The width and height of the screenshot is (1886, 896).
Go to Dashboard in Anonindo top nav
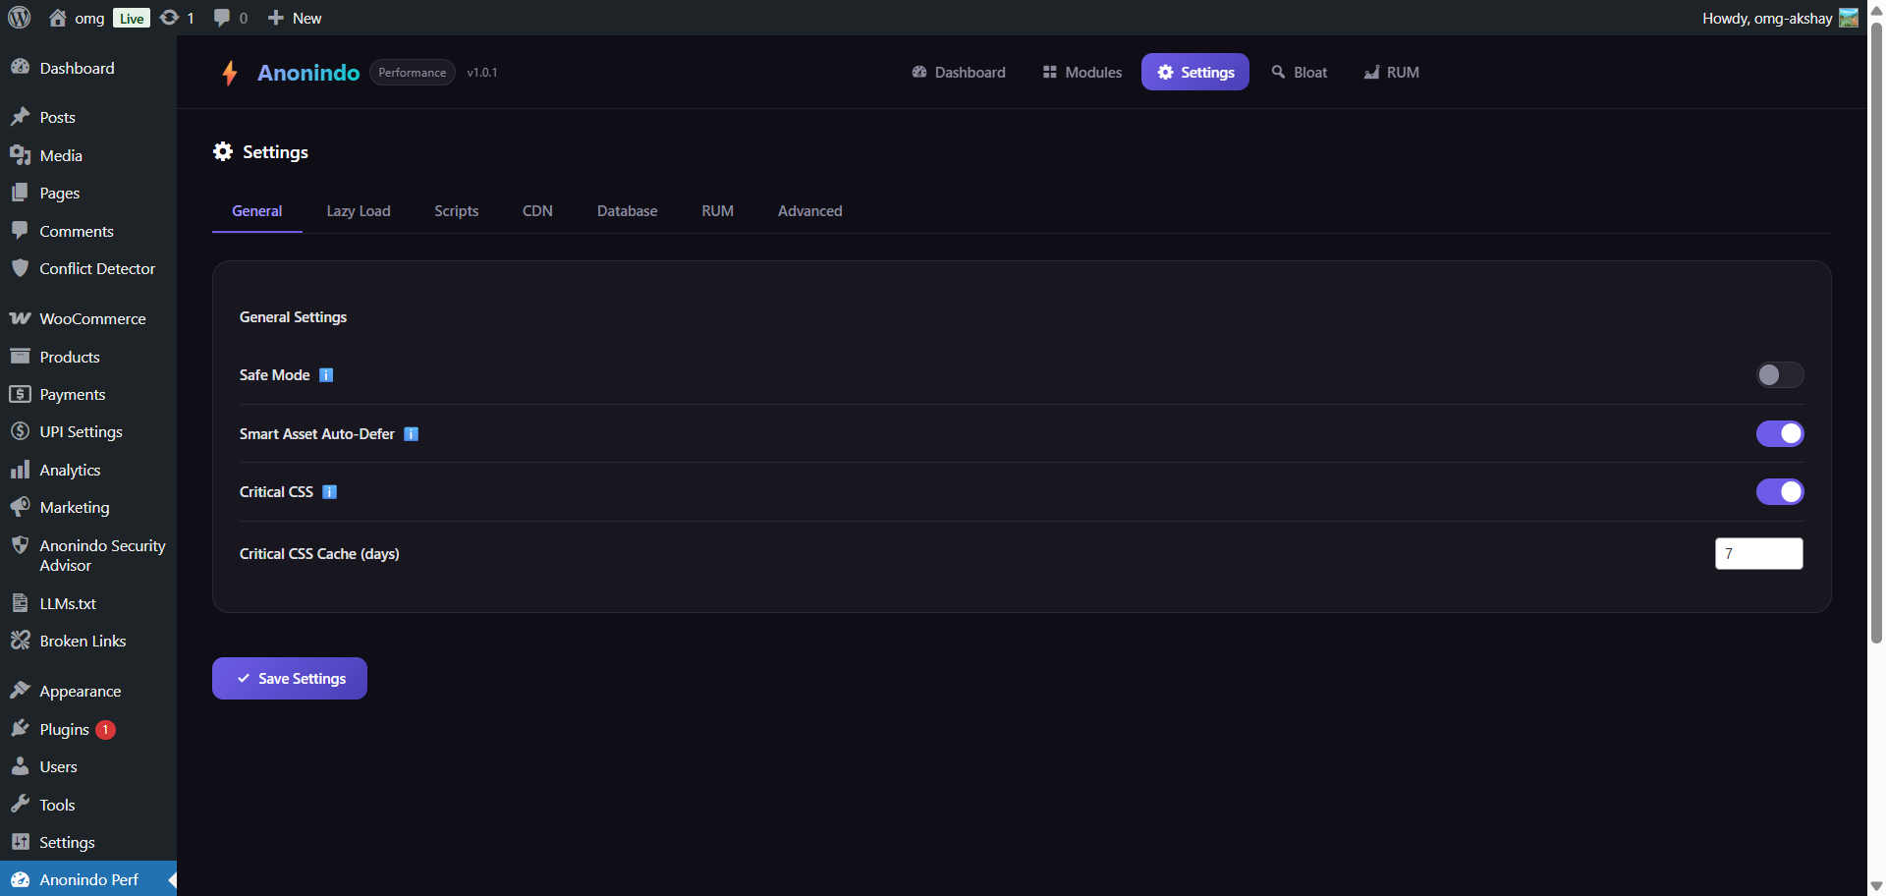[x=959, y=72]
